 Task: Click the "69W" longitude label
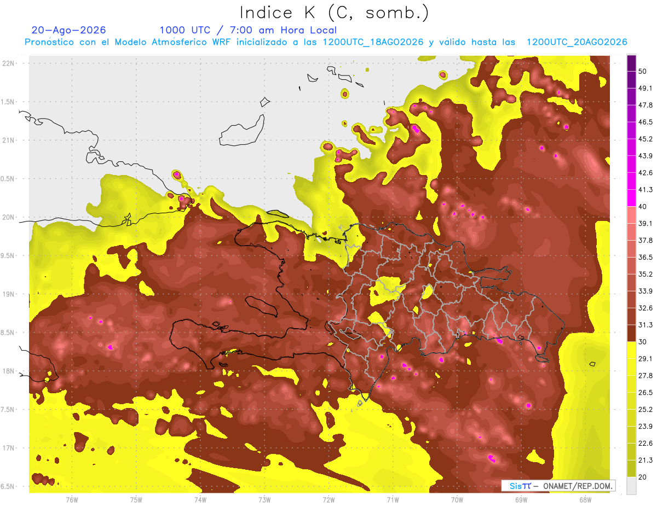click(x=521, y=499)
